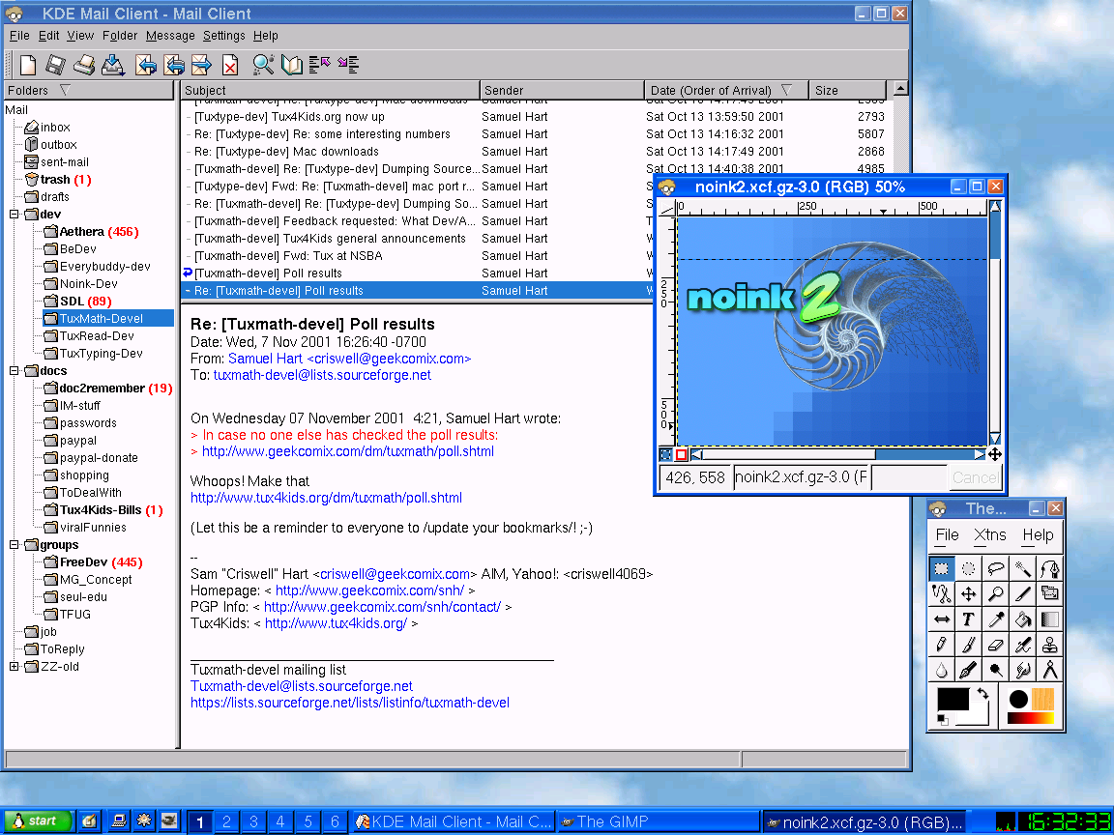
Task: Switch to The GIMP taskbar button
Action: point(658,821)
